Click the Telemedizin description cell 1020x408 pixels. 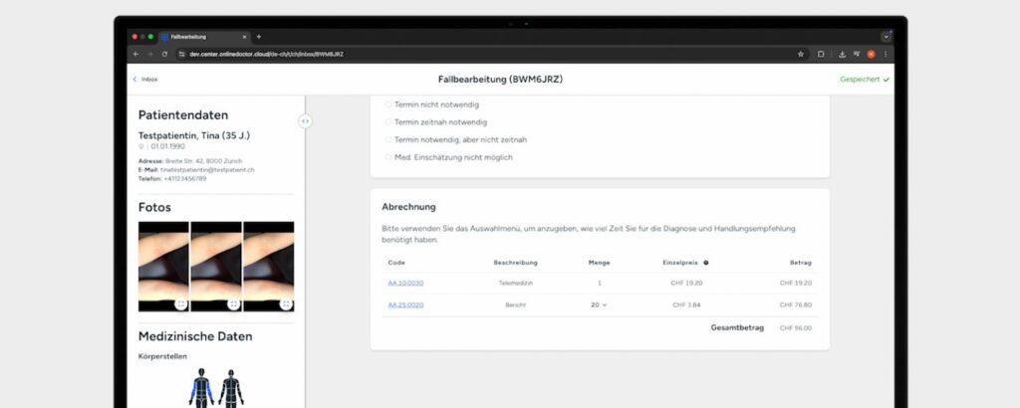click(x=515, y=283)
